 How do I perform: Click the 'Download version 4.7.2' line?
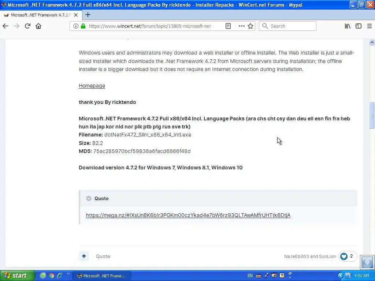click(160, 168)
